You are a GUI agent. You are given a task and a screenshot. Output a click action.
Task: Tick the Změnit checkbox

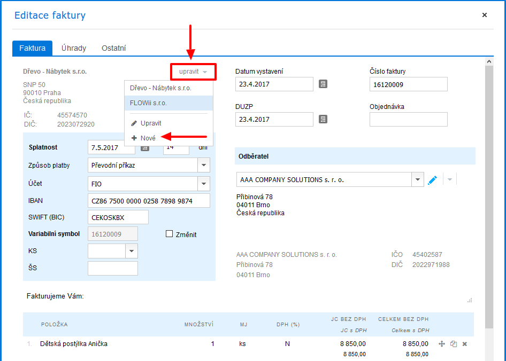(169, 234)
